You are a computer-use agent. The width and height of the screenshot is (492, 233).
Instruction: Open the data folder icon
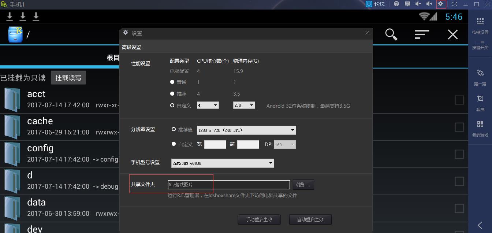12,208
